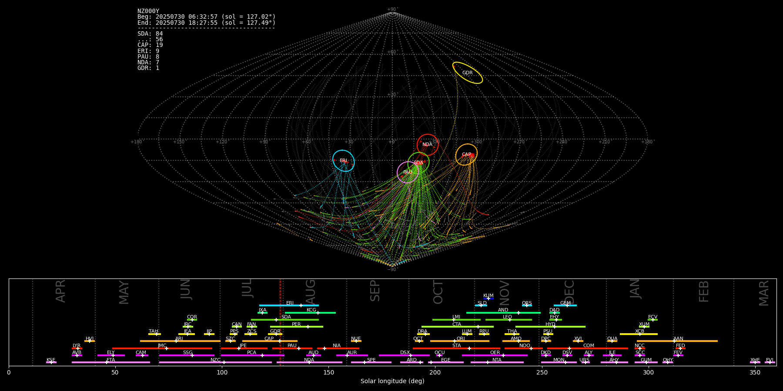Select the LYR shower marker
Image resolution: width=783 pixels, height=391 pixels.
[x=77, y=348]
